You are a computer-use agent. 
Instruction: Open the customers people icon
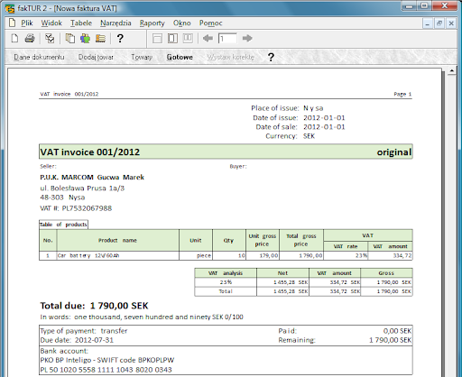tap(85, 39)
